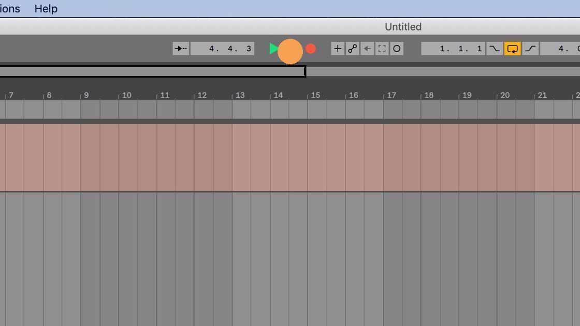Click the loop length field starting with 4
Viewport: 580px width, 326px height.
(x=562, y=48)
